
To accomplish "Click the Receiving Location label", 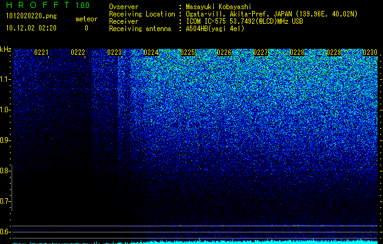I will click(x=142, y=14).
